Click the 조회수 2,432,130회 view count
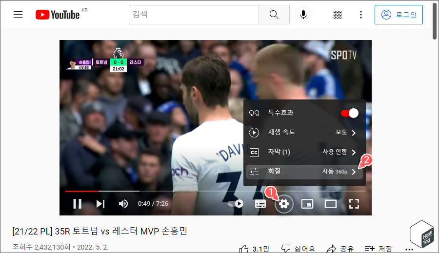Viewport: 439px width, 253px height. [x=41, y=248]
